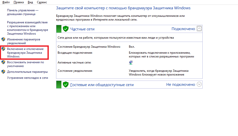Viewport: 238px width, 136px height.
Task: Open Разрешение взаимодействия с приложением link
Action: pos(28,28)
